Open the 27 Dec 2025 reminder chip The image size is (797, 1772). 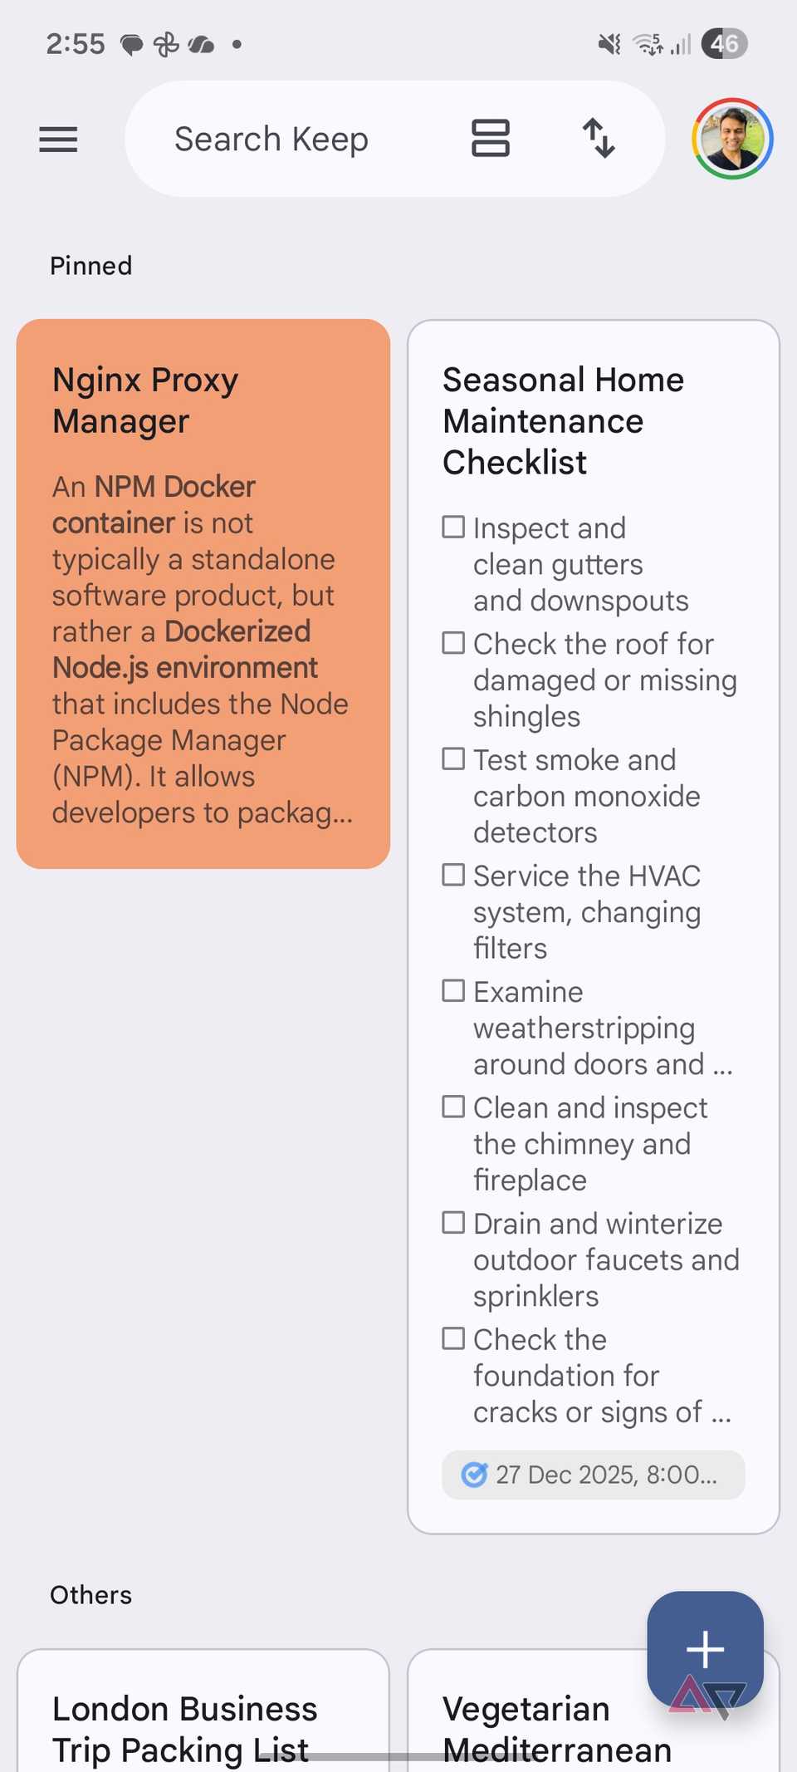click(x=593, y=1475)
